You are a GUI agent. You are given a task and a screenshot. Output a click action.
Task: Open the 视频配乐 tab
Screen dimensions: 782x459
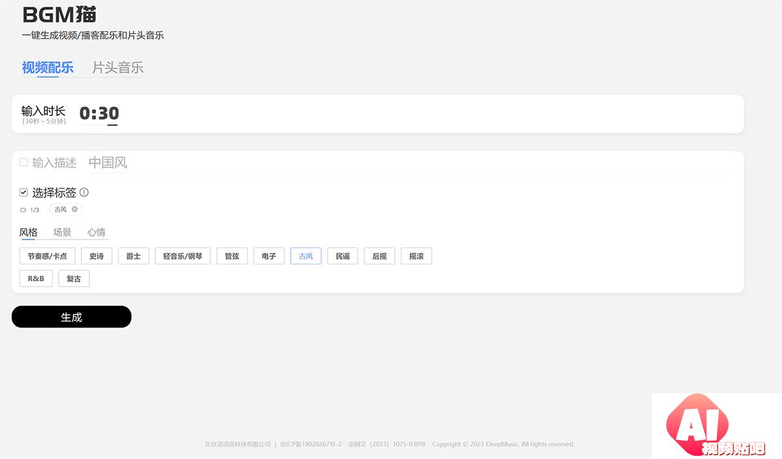coord(48,68)
